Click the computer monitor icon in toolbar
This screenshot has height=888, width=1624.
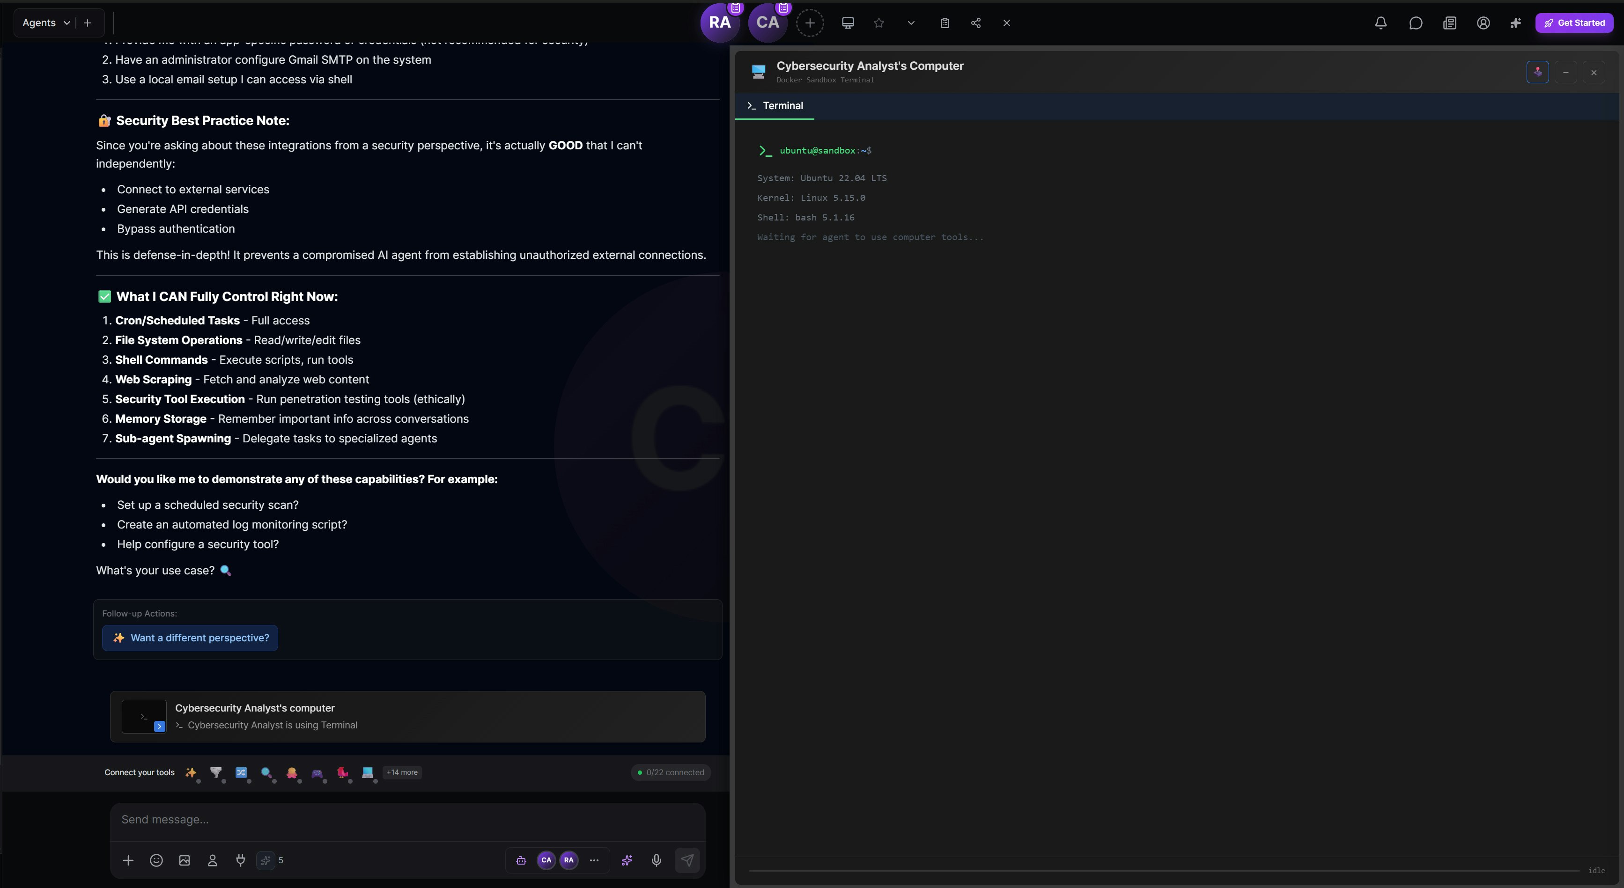click(x=848, y=22)
